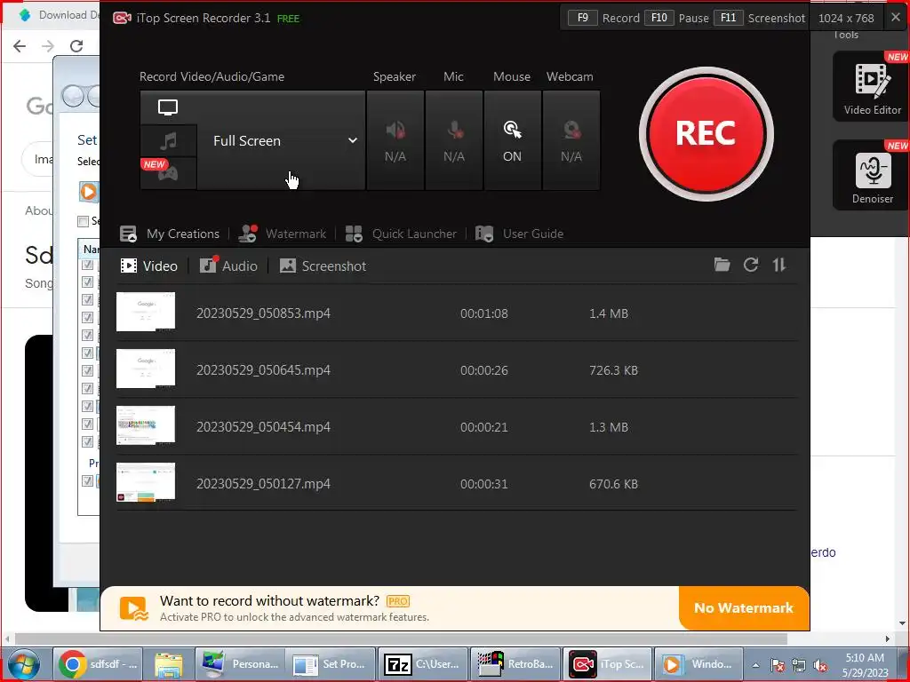Toggle the Mic N/A control
Viewport: 910px width, 682px height.
pyautogui.click(x=454, y=140)
